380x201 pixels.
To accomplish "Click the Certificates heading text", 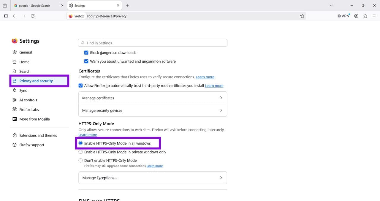I will click(89, 71).
